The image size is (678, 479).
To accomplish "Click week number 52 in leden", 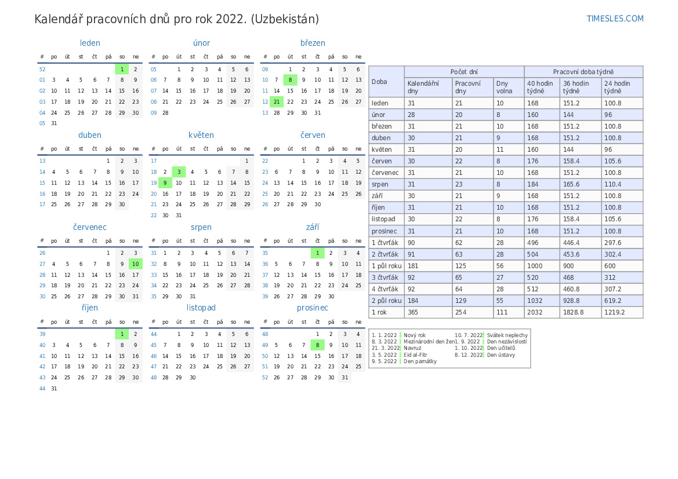I will click(42, 69).
